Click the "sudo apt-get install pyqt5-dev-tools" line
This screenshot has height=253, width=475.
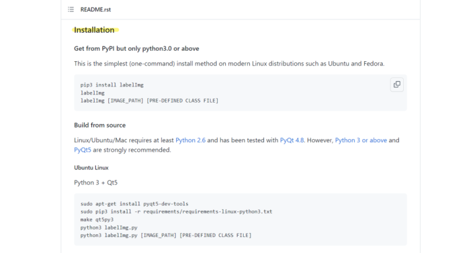point(134,204)
